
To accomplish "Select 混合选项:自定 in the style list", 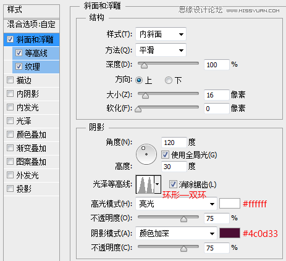I will (32, 25).
